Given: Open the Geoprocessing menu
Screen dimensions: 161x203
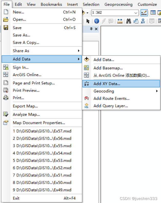Looking at the screenshot, I should pyautogui.click(x=119, y=4).
